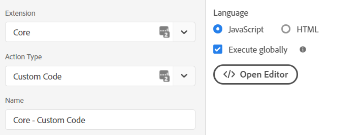Select the HTML radio button
The image size is (345, 137).
click(x=286, y=29)
